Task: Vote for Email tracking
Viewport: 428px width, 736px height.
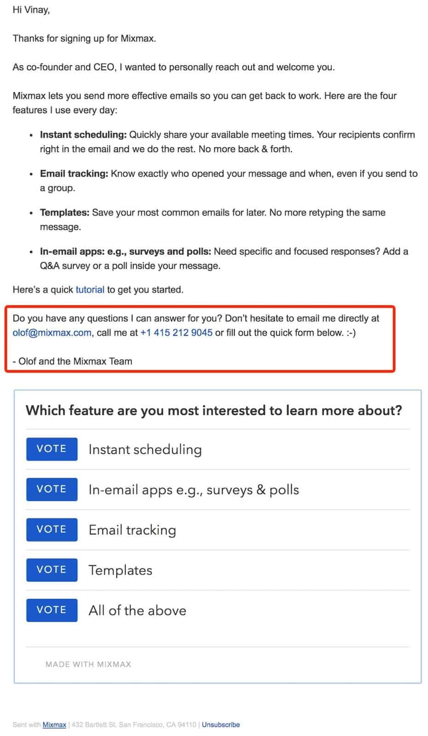Action: click(x=52, y=529)
